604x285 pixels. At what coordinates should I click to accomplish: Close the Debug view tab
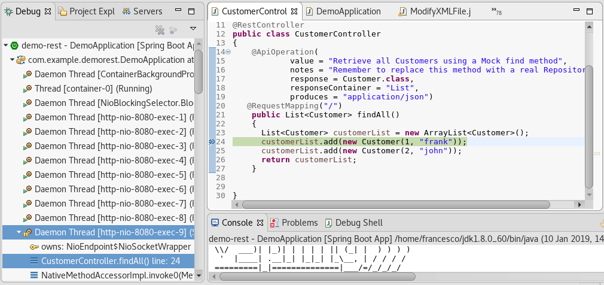point(48,11)
